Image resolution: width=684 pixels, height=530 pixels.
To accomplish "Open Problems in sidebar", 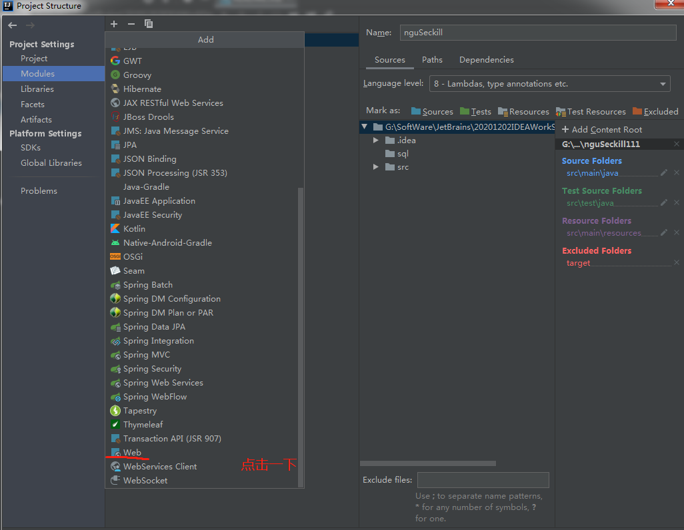I will tap(53, 191).
